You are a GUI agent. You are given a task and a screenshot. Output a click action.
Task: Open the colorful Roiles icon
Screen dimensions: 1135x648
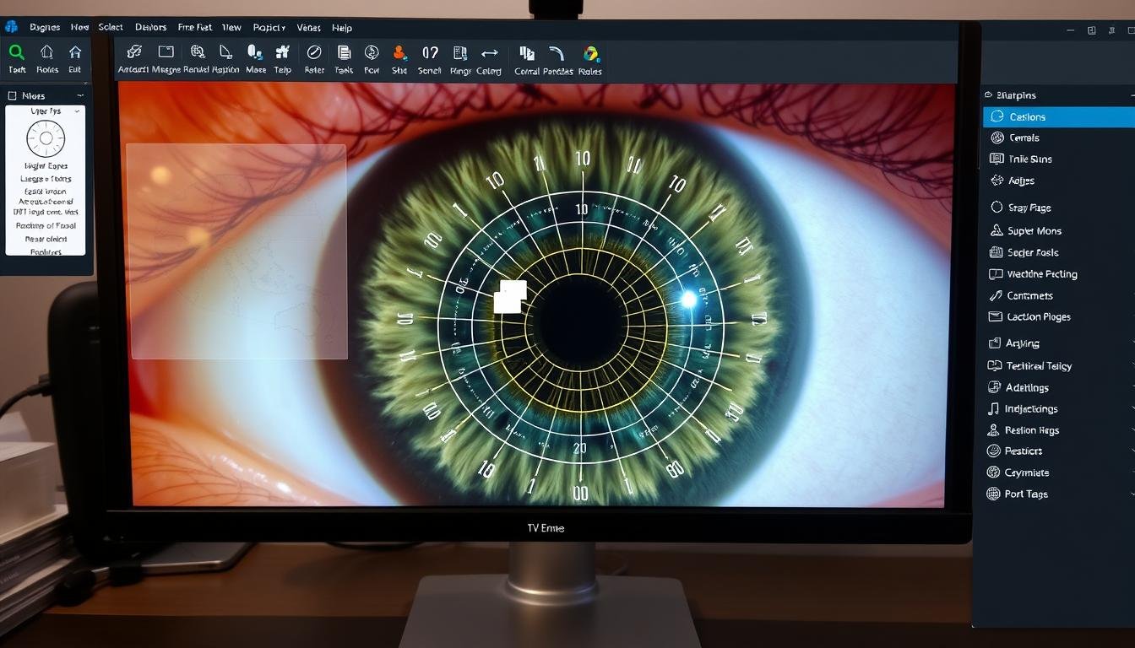[590, 54]
